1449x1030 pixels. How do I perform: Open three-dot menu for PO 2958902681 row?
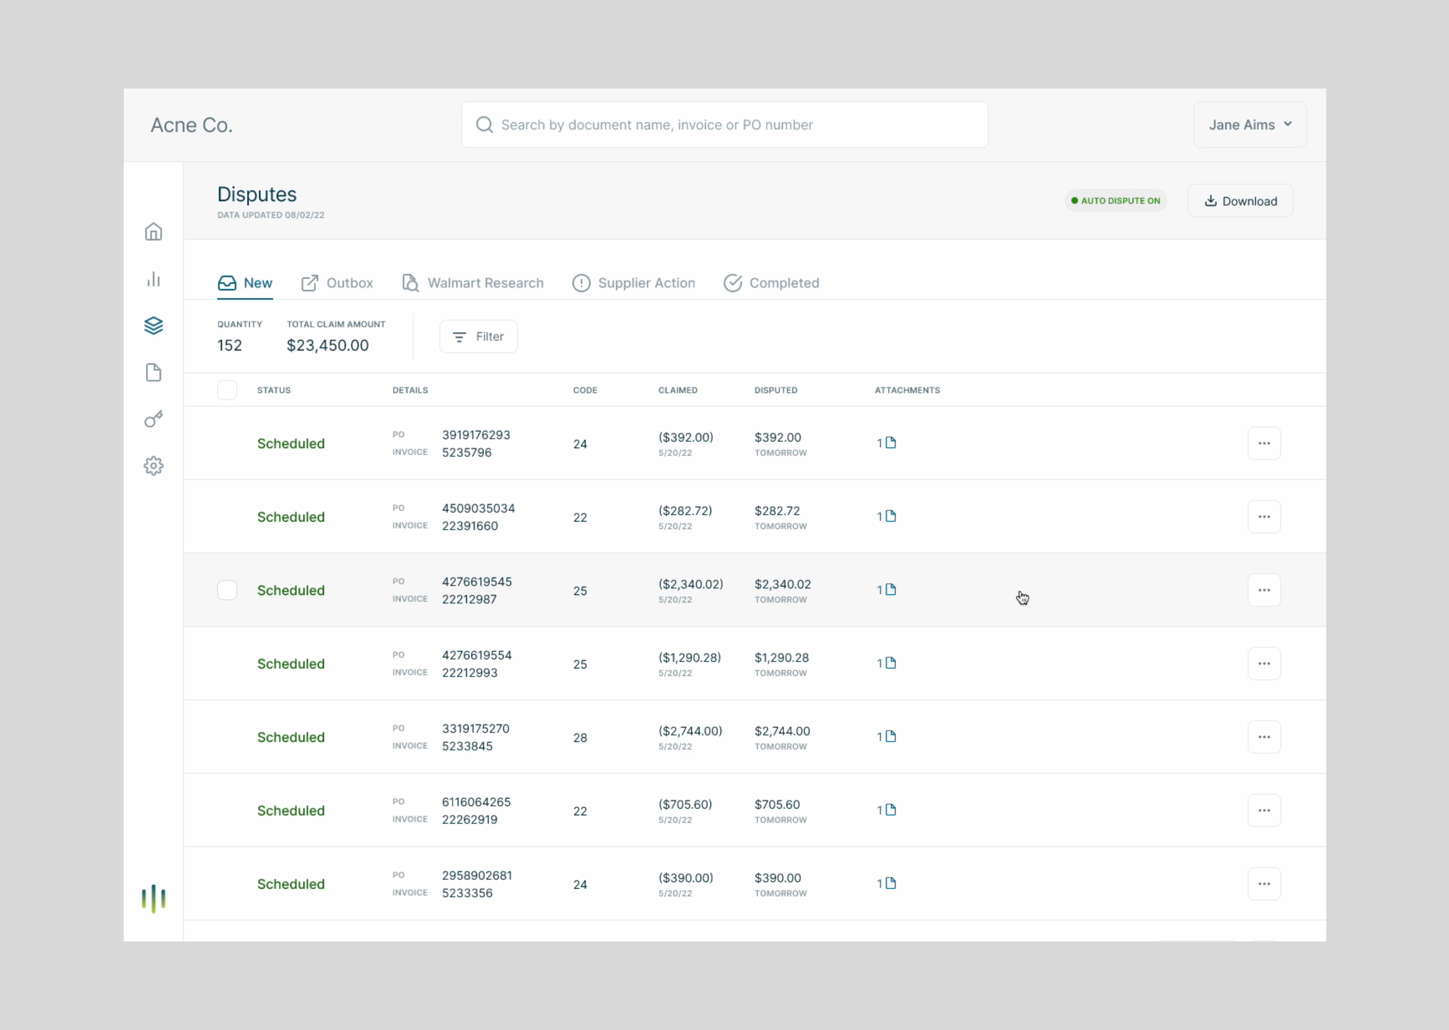tap(1264, 884)
